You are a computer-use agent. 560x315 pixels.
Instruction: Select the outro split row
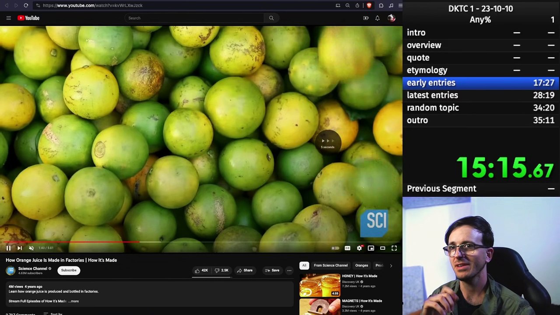[481, 120]
